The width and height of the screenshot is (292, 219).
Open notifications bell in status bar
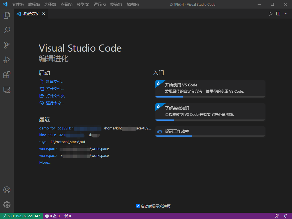click(286, 216)
